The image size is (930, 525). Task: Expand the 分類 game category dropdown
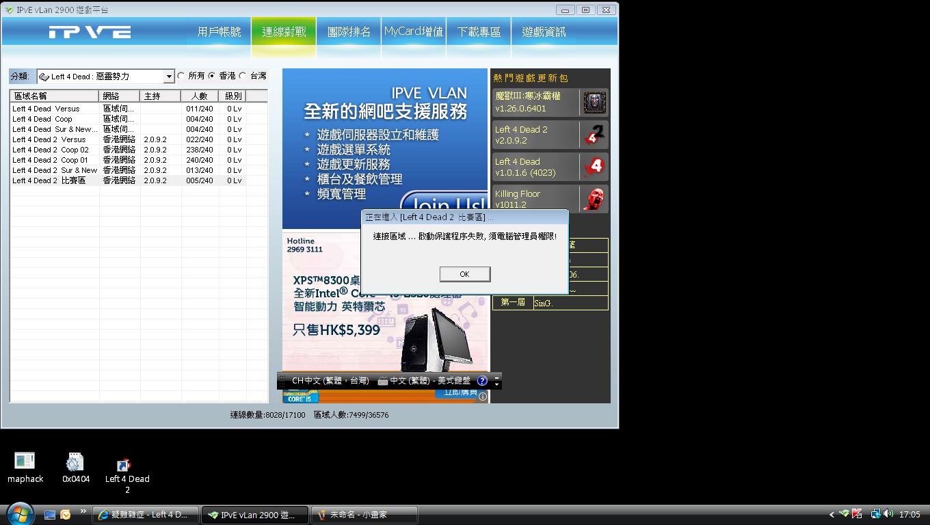[x=169, y=77]
